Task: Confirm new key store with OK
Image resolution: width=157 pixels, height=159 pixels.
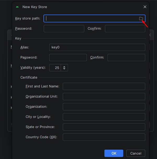Action: click(x=114, y=153)
